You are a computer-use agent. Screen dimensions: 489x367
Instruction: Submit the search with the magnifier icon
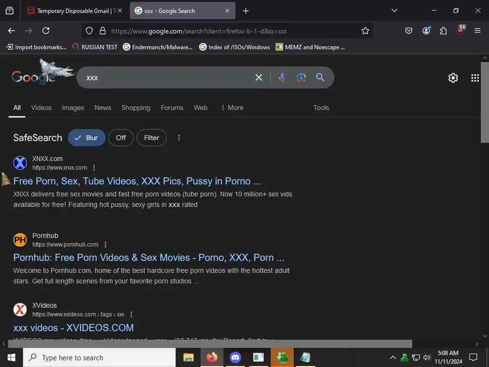click(x=320, y=77)
